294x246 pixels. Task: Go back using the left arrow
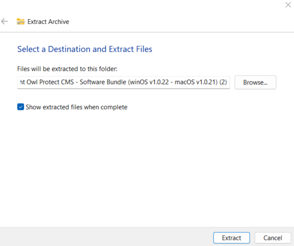click(4, 22)
